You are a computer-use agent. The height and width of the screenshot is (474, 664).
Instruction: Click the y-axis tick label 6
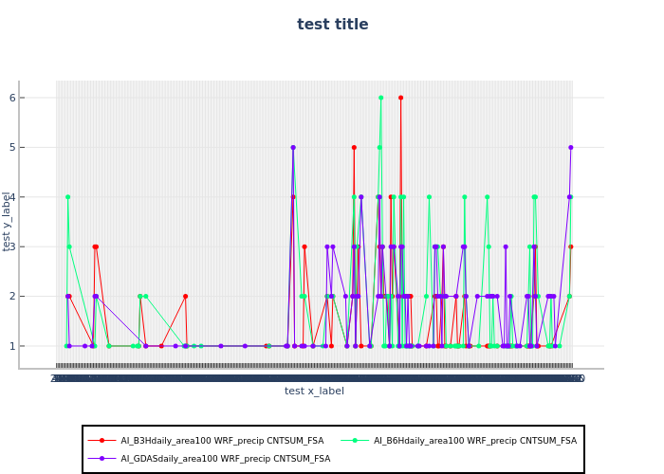(x=11, y=98)
